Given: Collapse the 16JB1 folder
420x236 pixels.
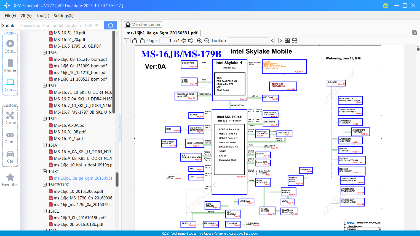Looking at the screenshot, I should (45, 171).
